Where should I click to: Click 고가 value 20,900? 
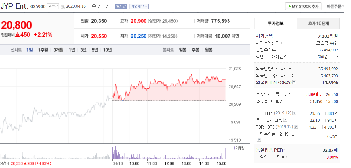(139, 21)
